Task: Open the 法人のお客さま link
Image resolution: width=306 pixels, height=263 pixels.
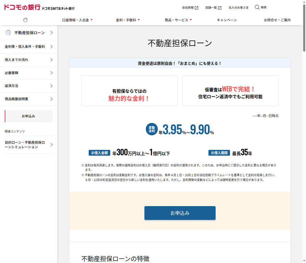Action: coord(238,8)
